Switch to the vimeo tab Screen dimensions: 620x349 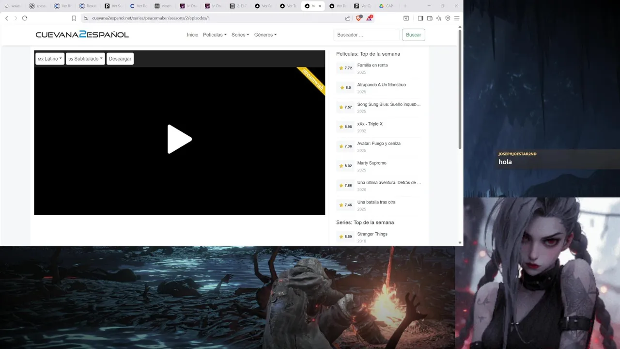pos(164,6)
